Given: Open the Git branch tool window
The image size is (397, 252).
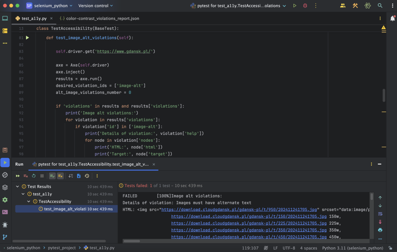Looking at the screenshot, I should [x=5, y=237].
